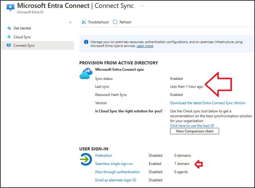Viewport: 255px width, 188px height.
Task: Click the Connect Sync sidebar icon
Action: click(x=9, y=46)
